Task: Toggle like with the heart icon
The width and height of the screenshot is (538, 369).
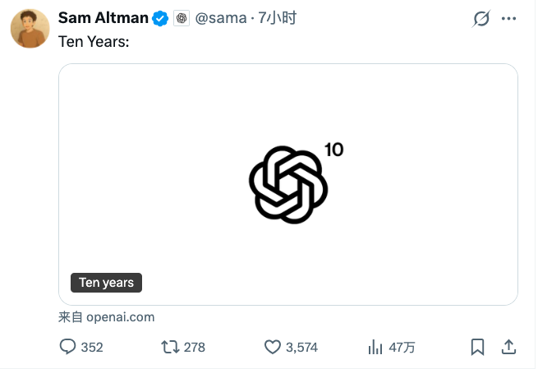Action: pyautogui.click(x=273, y=347)
